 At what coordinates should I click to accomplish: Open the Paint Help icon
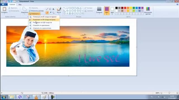[x=177, y=4]
